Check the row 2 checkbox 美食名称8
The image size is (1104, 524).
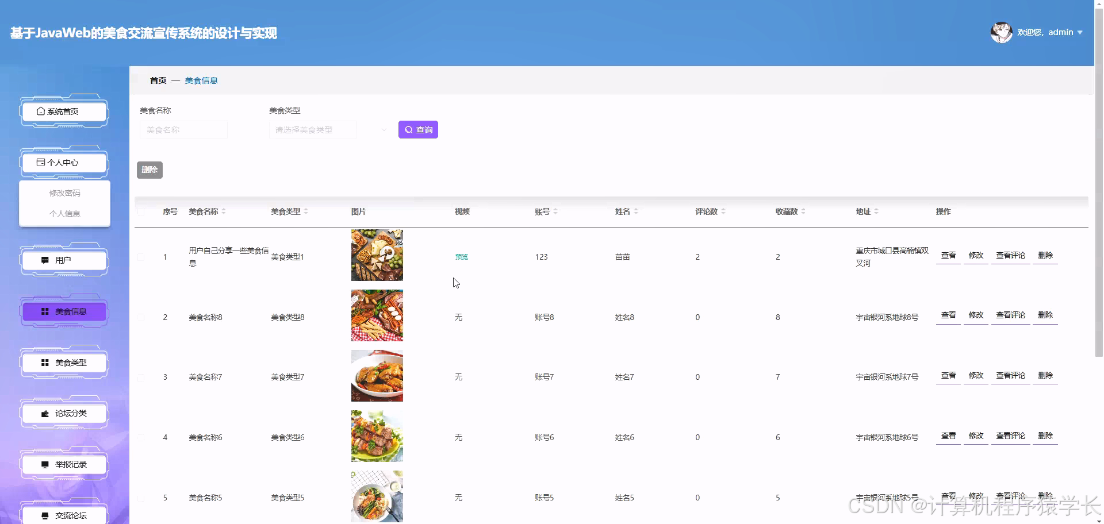[141, 317]
